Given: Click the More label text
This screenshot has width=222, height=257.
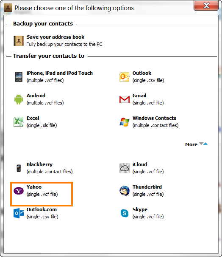Looking at the screenshot, I should tap(191, 144).
